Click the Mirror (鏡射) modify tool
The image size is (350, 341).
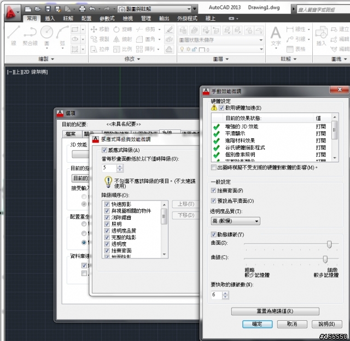click(x=122, y=39)
